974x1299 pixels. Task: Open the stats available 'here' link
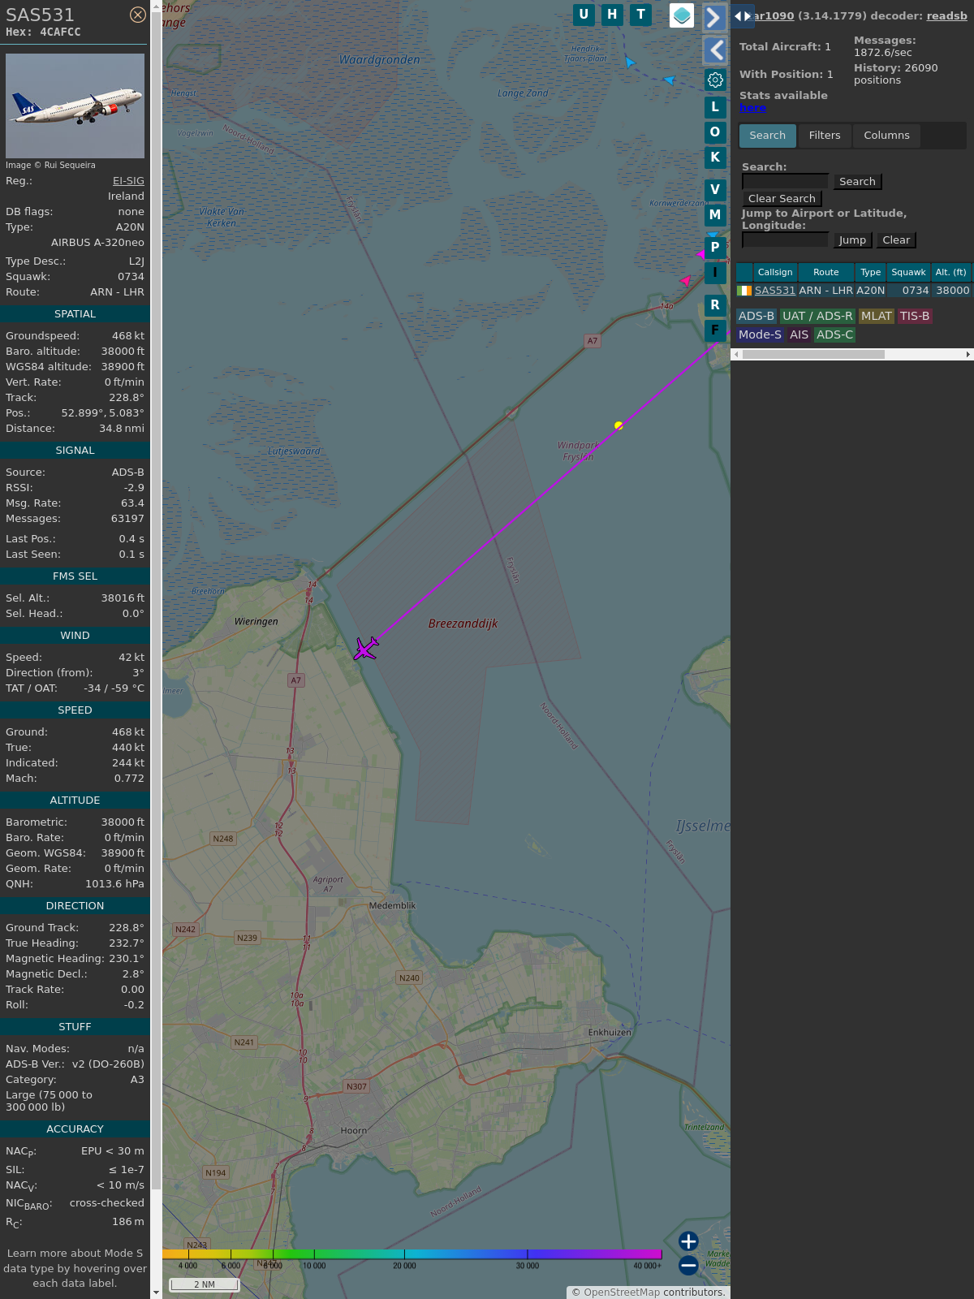coord(752,108)
